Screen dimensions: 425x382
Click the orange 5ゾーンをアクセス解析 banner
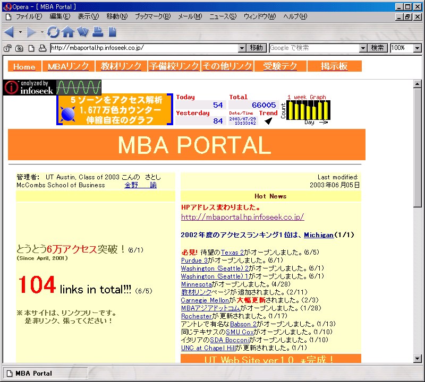tap(115, 109)
